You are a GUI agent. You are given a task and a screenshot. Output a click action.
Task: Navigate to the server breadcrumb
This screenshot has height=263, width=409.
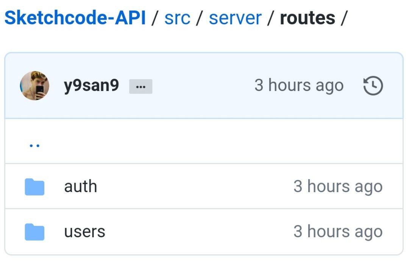[235, 18]
